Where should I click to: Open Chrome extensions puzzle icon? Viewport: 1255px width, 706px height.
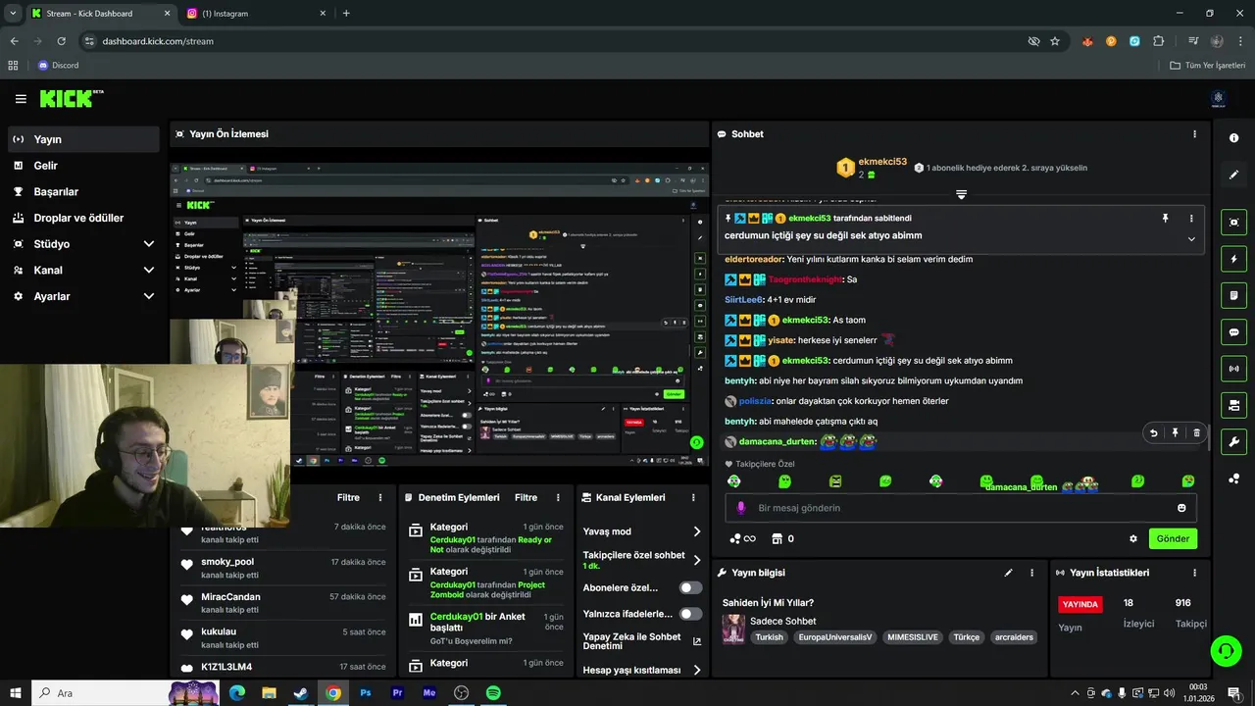click(1159, 41)
